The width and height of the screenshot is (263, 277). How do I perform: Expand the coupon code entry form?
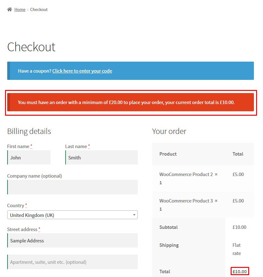[82, 71]
